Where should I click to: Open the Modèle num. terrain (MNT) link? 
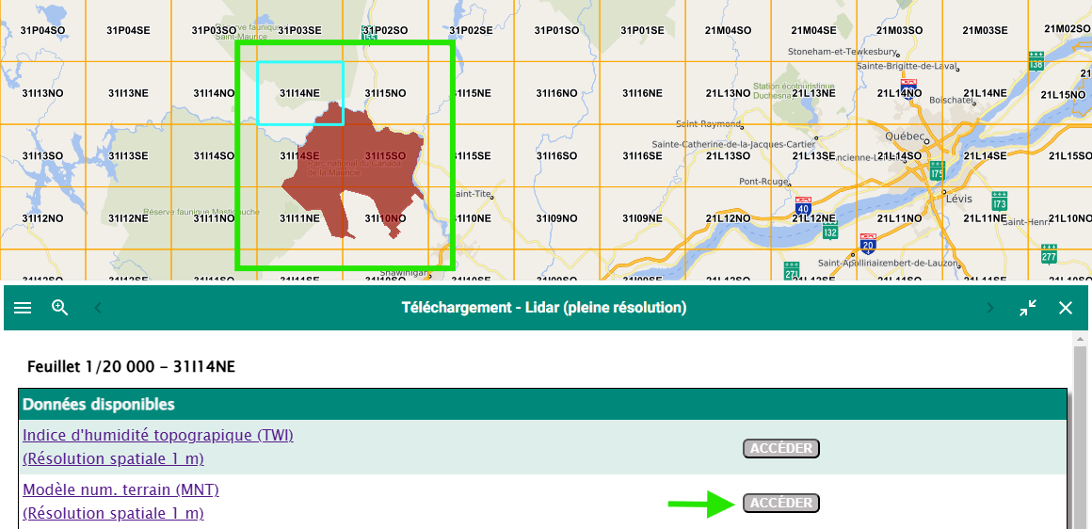coord(120,489)
